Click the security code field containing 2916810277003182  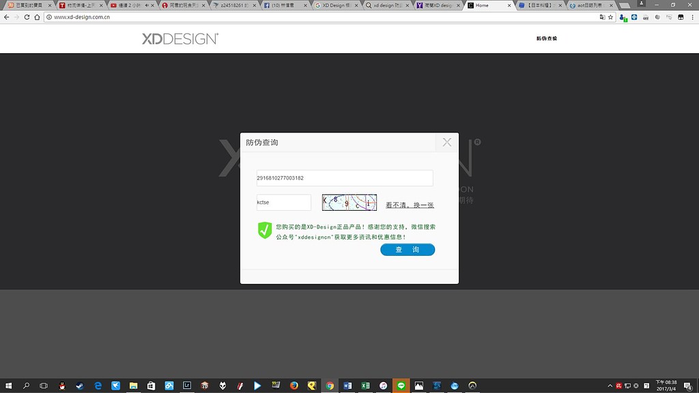[345, 178]
